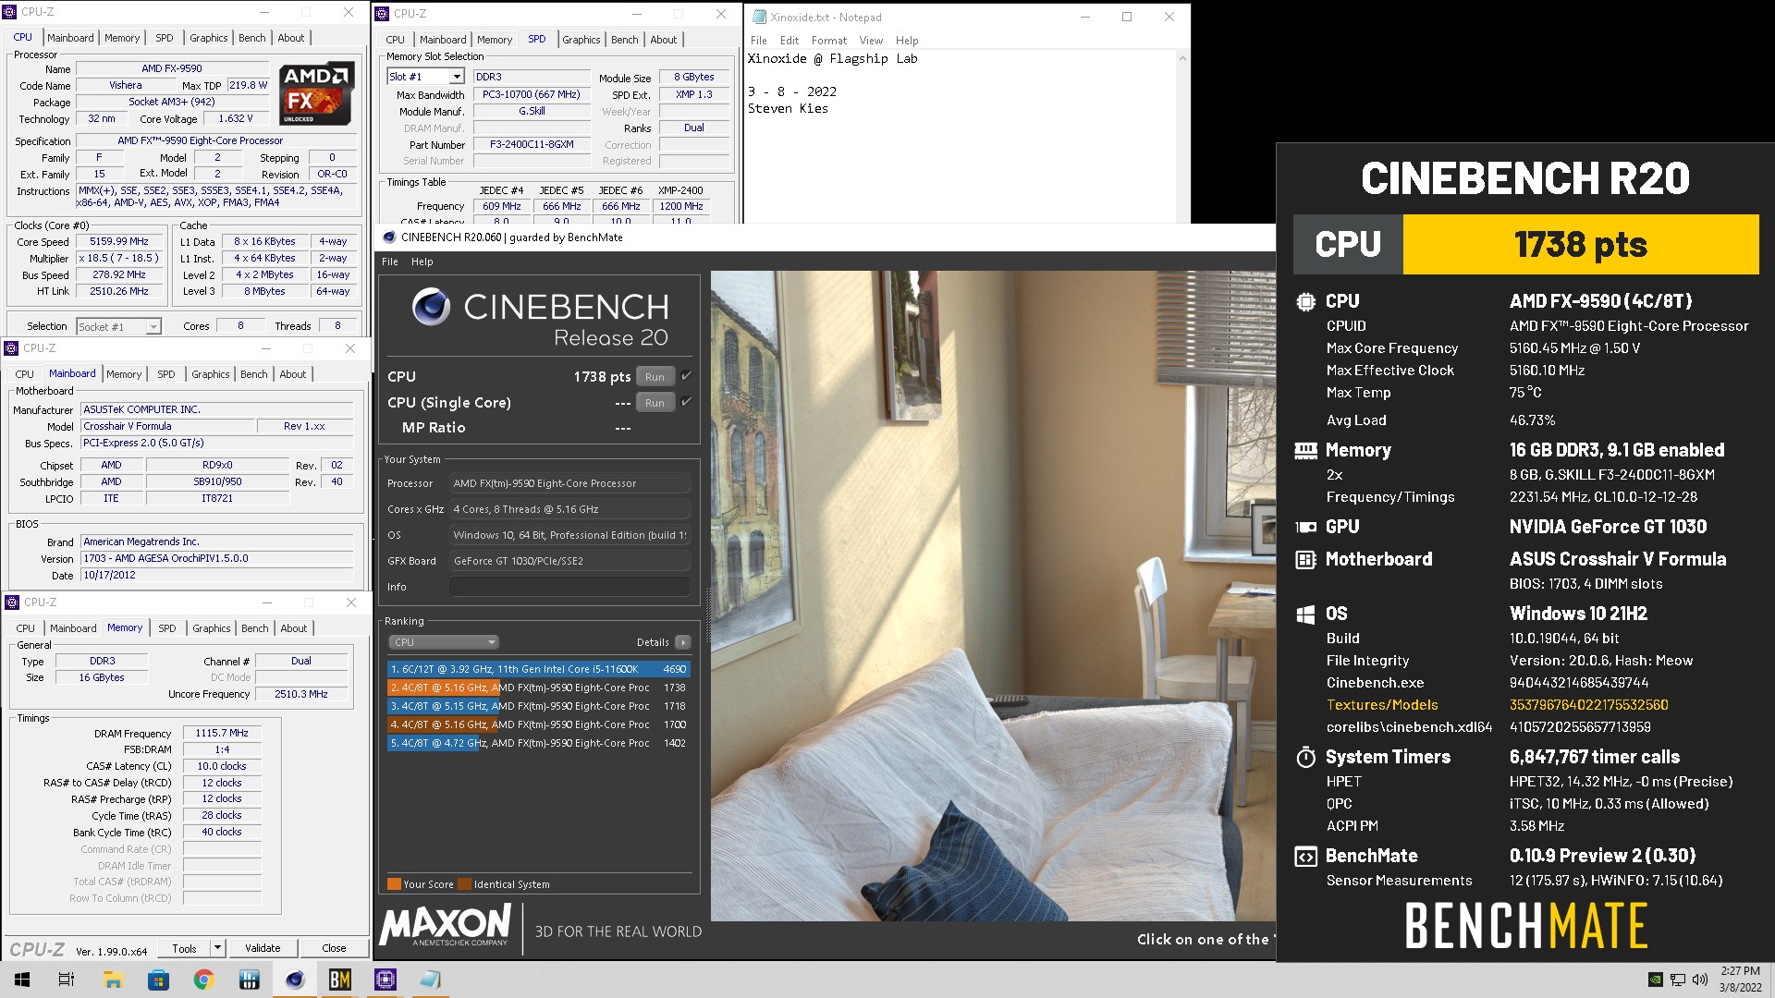The width and height of the screenshot is (1775, 998).
Task: Click the Cinebench window title icon
Action: pyautogui.click(x=389, y=237)
